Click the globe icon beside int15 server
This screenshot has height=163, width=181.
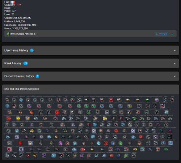(x=8, y=34)
